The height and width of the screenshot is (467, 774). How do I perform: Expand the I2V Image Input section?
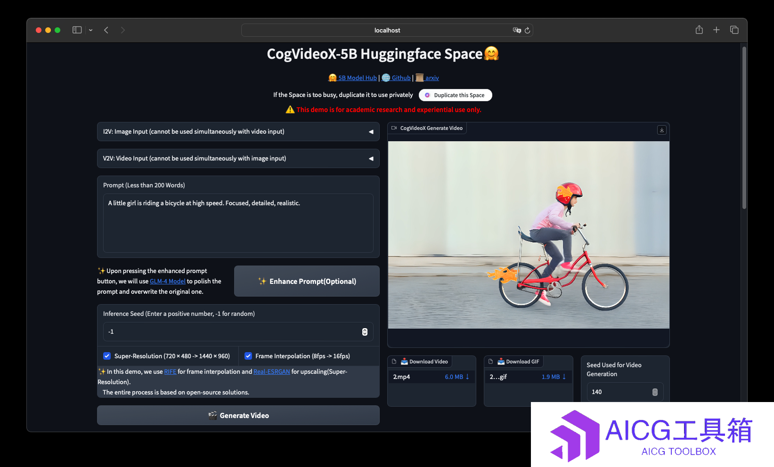(x=238, y=132)
